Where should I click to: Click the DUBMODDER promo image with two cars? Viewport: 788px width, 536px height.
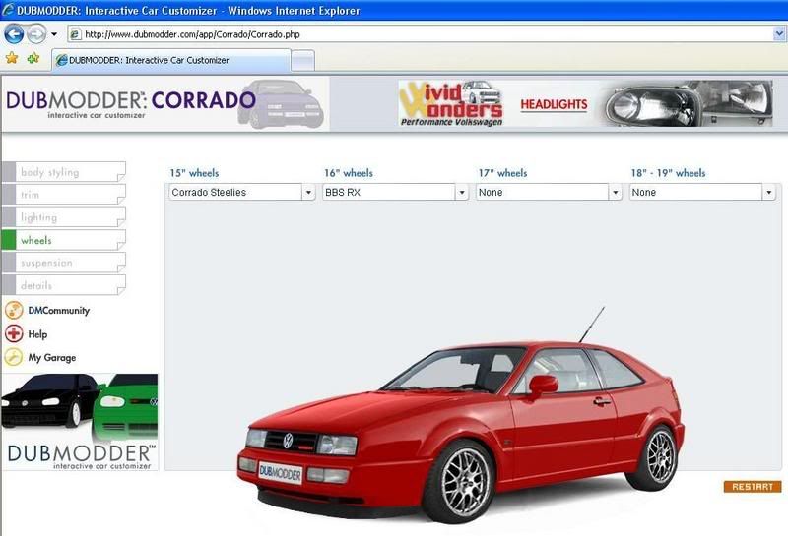click(80, 422)
